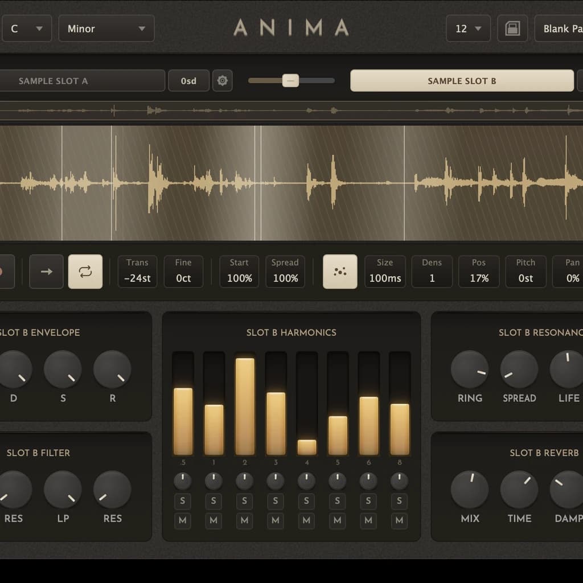
Task: Mute harmonic 5 with M button
Action: tap(337, 520)
